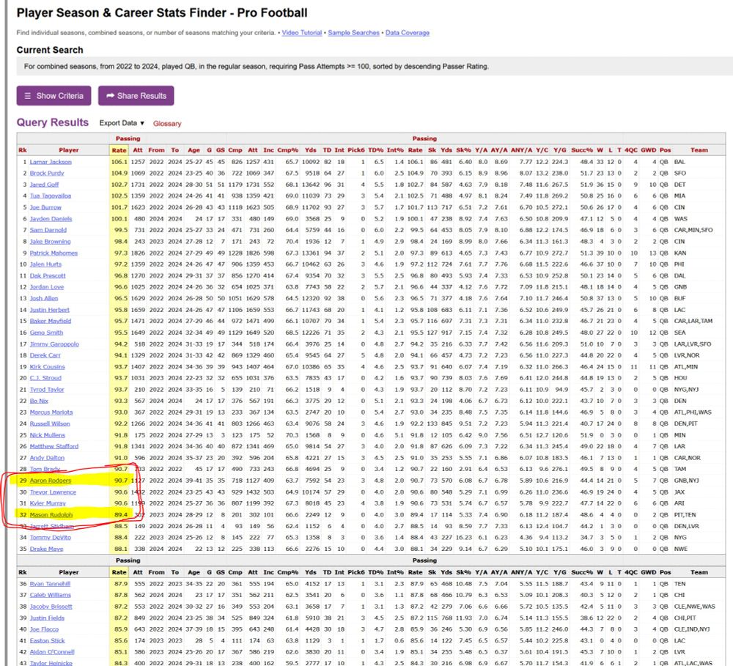Open Tommy DeVito player link
The width and height of the screenshot is (733, 666).
pos(51,538)
